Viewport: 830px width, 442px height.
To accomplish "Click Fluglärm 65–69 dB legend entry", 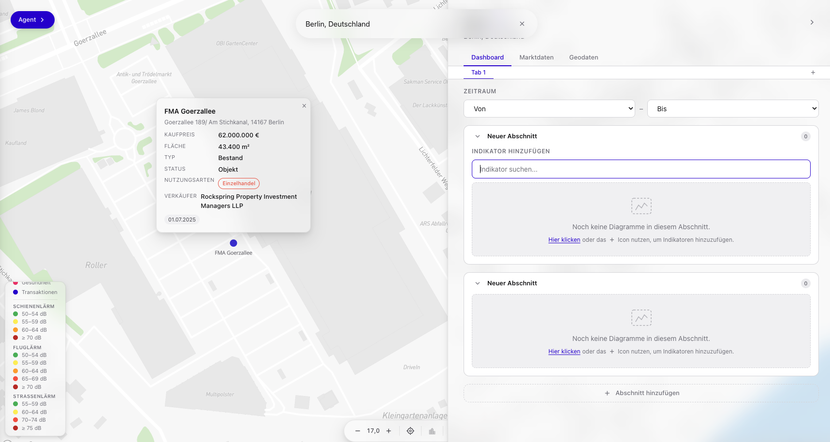I will [30, 379].
